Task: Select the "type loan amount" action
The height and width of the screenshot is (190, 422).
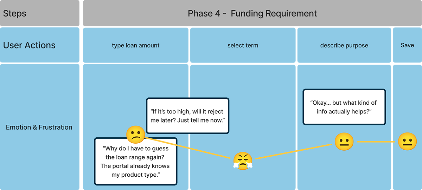Action: [136, 46]
